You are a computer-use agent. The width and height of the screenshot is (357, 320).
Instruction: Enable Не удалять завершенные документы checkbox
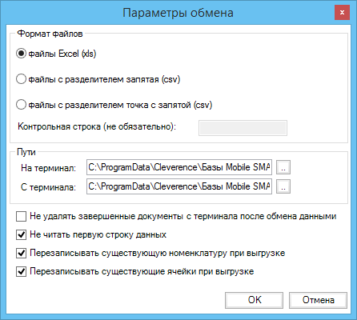[21, 217]
